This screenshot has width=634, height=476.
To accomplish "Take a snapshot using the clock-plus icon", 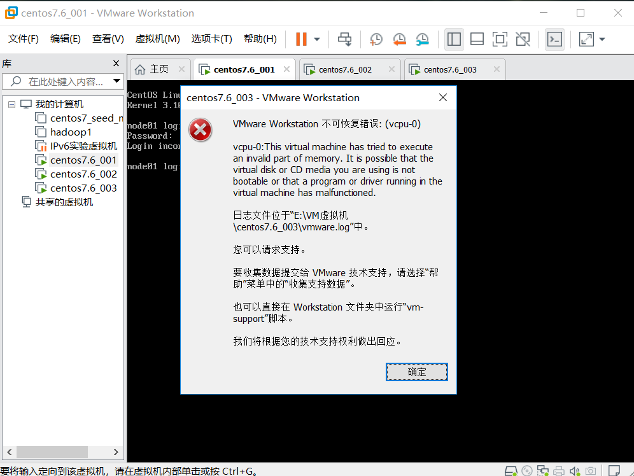I will tap(376, 39).
